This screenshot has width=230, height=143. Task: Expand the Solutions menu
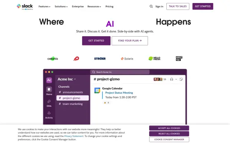coord(61,6)
